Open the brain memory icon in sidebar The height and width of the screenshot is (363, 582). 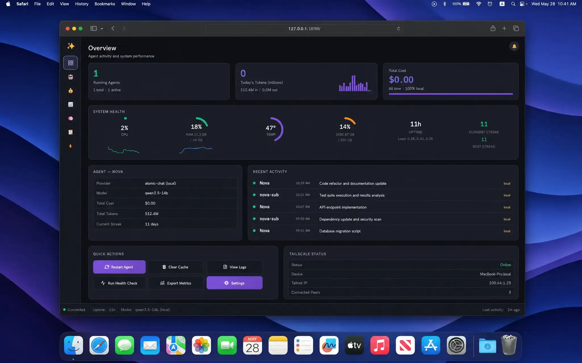[70, 118]
